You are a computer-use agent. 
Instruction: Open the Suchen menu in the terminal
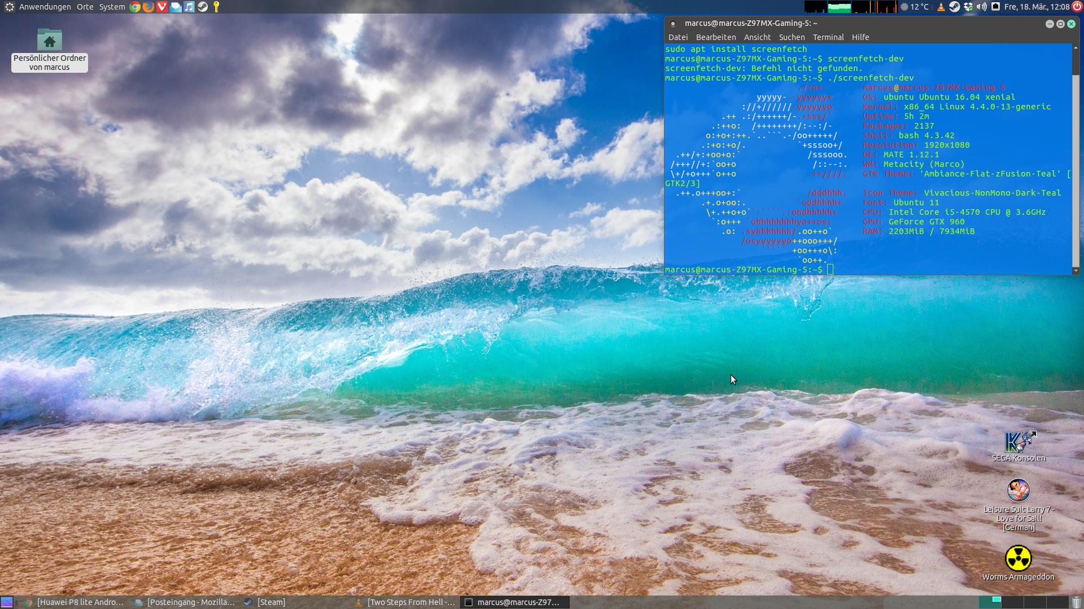(x=791, y=37)
